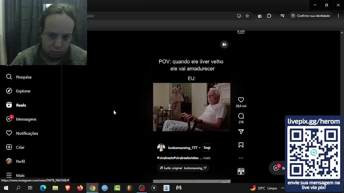Click the reel video of old man

(x=192, y=107)
